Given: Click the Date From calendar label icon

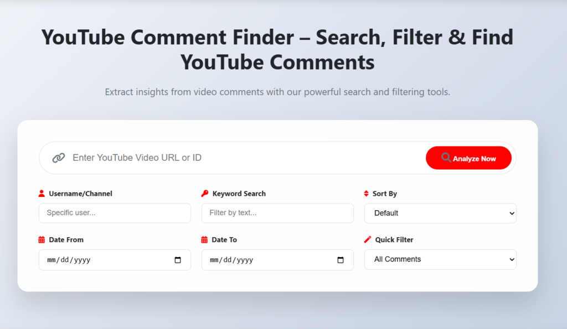Looking at the screenshot, I should [x=42, y=240].
